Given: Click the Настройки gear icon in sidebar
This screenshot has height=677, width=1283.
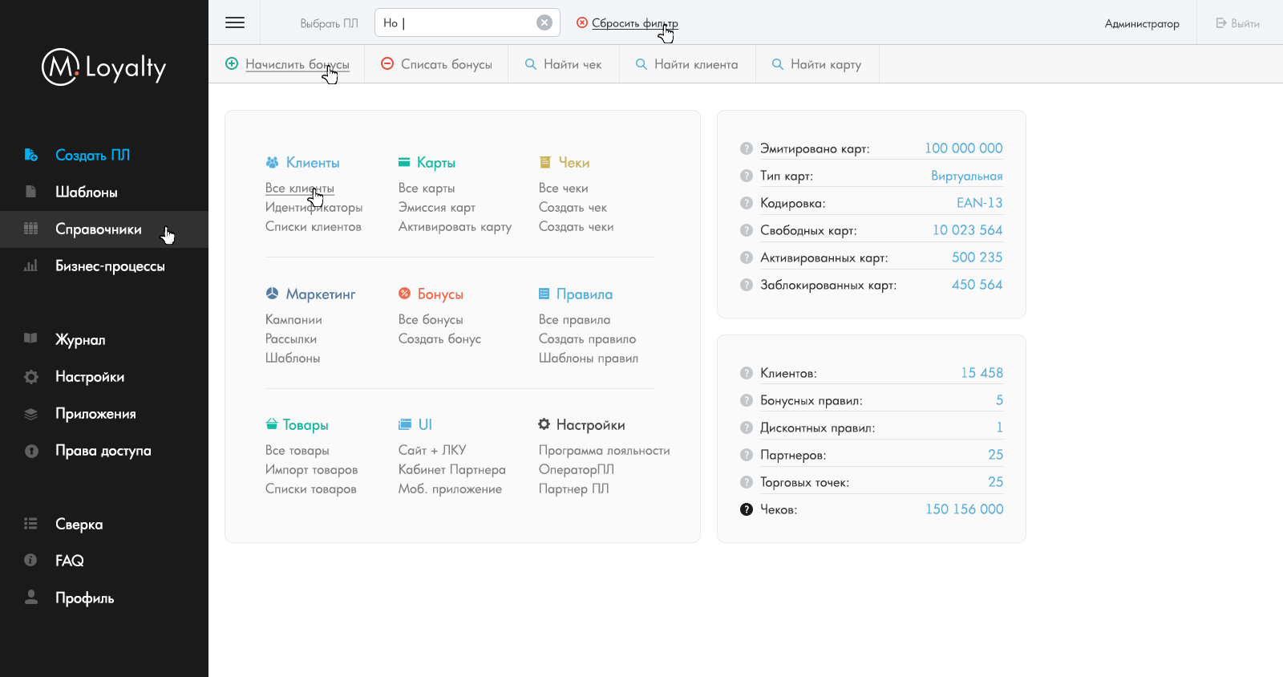Looking at the screenshot, I should [30, 376].
